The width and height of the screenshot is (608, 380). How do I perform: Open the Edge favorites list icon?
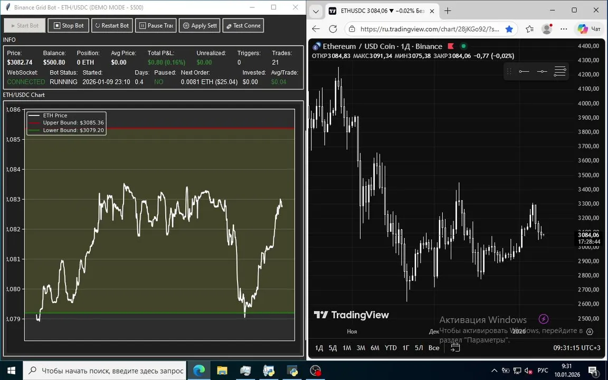[x=530, y=29]
